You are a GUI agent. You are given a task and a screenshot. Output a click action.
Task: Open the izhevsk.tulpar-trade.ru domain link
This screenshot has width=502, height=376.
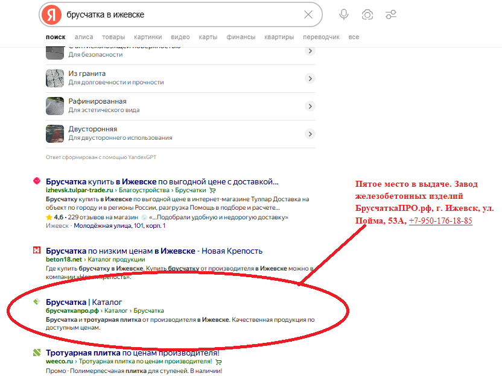point(80,190)
